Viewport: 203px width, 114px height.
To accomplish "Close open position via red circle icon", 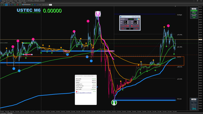I will click(x=77, y=91).
